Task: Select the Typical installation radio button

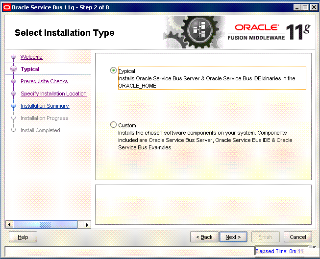Action: (113, 71)
